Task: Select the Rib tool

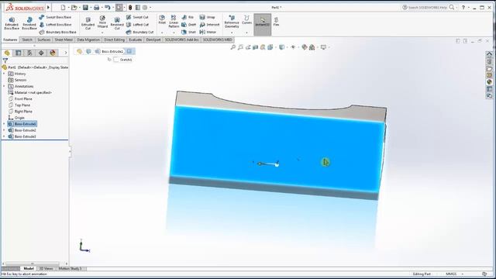Action: pyautogui.click(x=188, y=17)
